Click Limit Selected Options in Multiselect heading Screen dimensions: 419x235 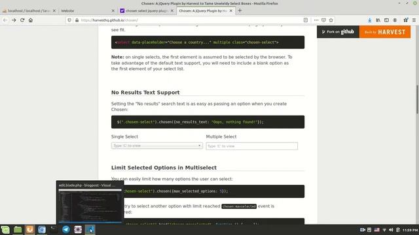(164, 168)
